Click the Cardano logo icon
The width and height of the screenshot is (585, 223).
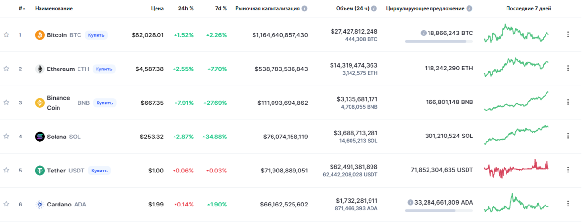click(x=39, y=204)
